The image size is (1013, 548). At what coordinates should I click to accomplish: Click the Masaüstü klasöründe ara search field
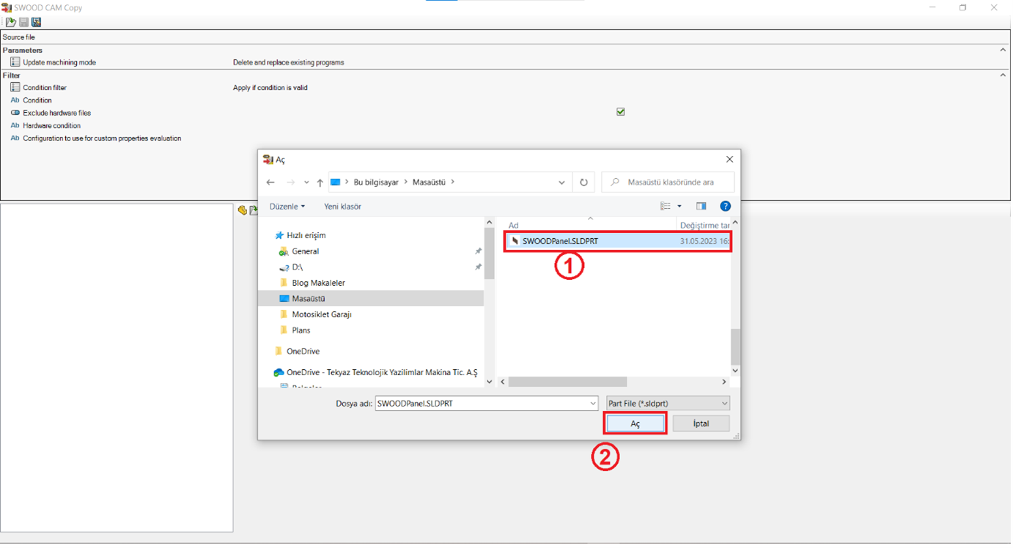click(x=668, y=182)
